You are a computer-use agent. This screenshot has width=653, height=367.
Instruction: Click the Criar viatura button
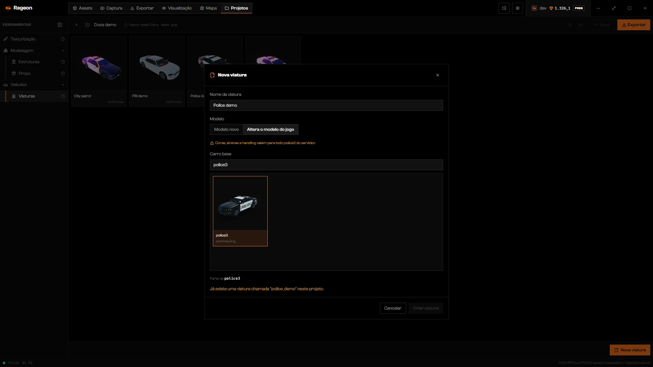[x=426, y=308]
